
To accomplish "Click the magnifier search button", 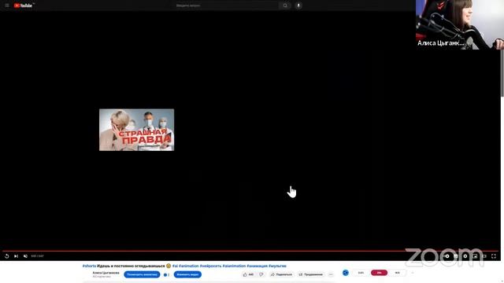I will pos(285,6).
